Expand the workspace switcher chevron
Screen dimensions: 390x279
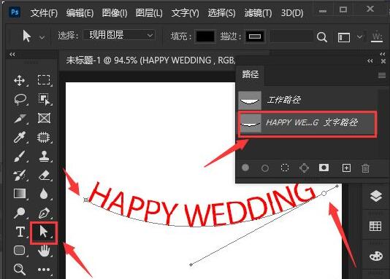tap(359, 37)
